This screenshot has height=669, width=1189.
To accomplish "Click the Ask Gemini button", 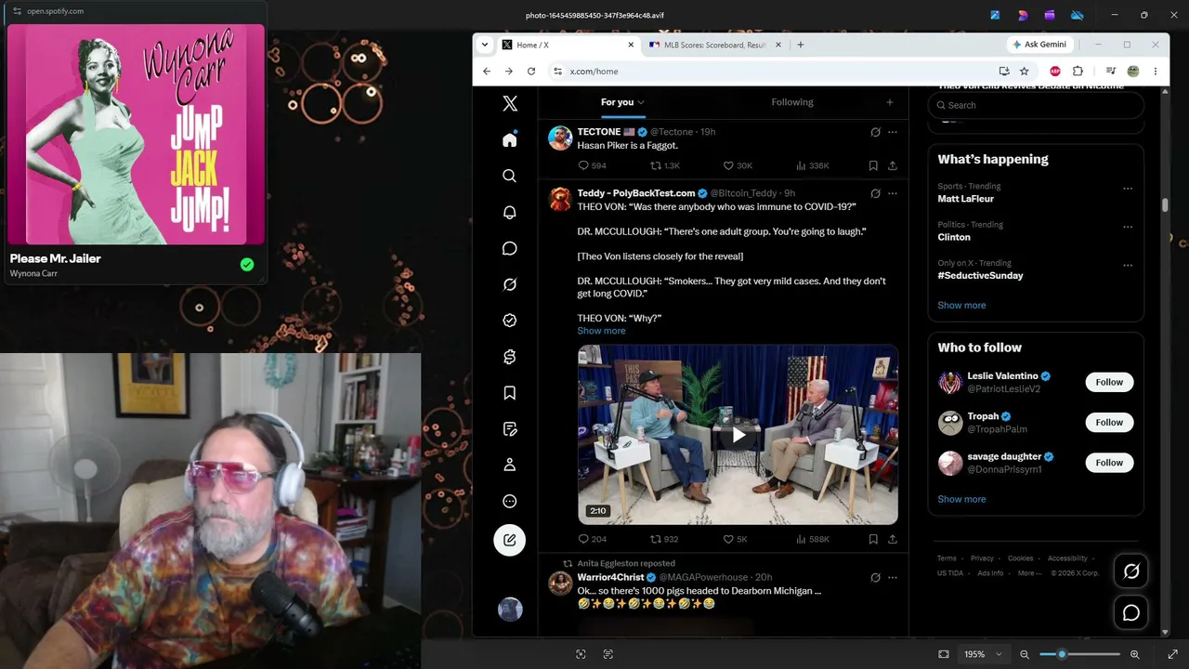I will pos(1039,45).
